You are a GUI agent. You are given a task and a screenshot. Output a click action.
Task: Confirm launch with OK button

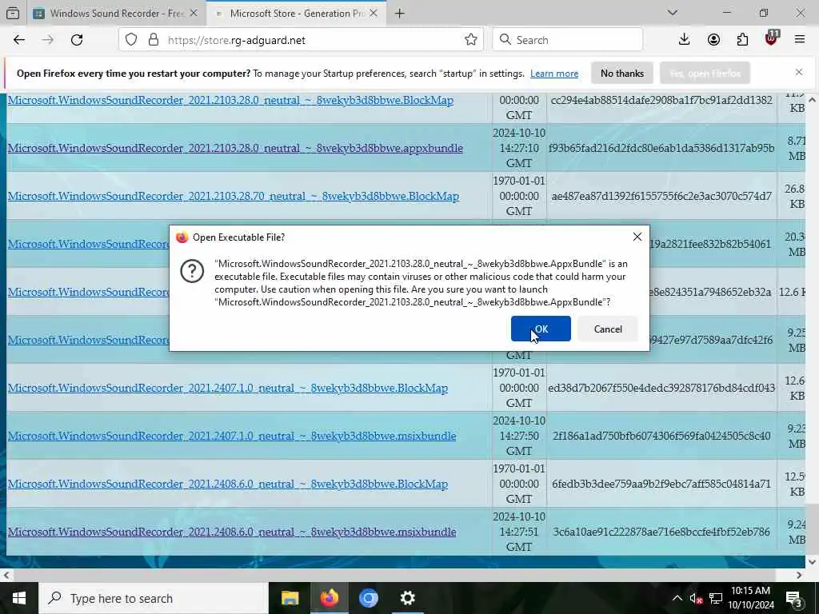pos(541,329)
